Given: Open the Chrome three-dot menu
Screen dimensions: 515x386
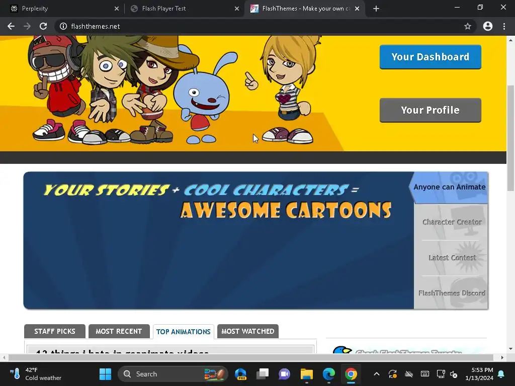Looking at the screenshot, I should (x=504, y=26).
